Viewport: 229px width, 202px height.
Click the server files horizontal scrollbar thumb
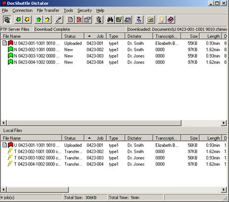tap(94, 123)
